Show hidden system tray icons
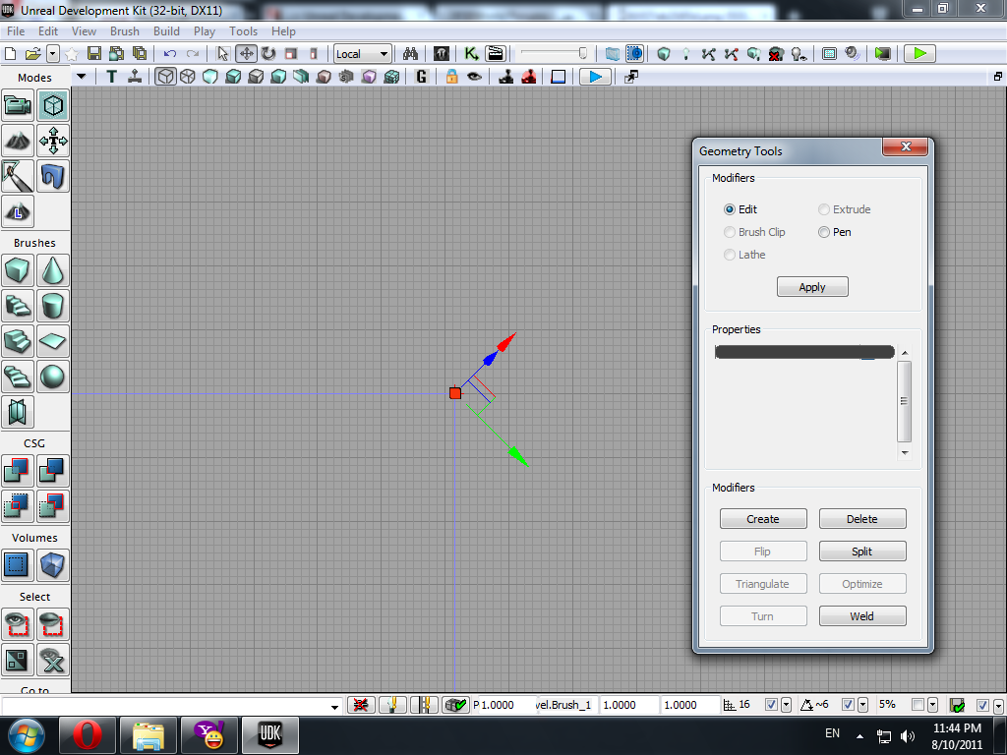This screenshot has width=1007, height=755. [x=859, y=736]
